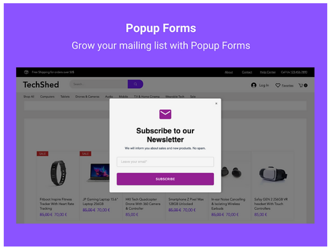Open the Drones & Cameras category
Screen dimensions: 331x250
click(87, 97)
